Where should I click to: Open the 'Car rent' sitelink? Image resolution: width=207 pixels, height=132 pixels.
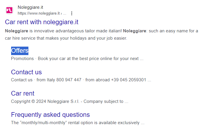[23, 94]
